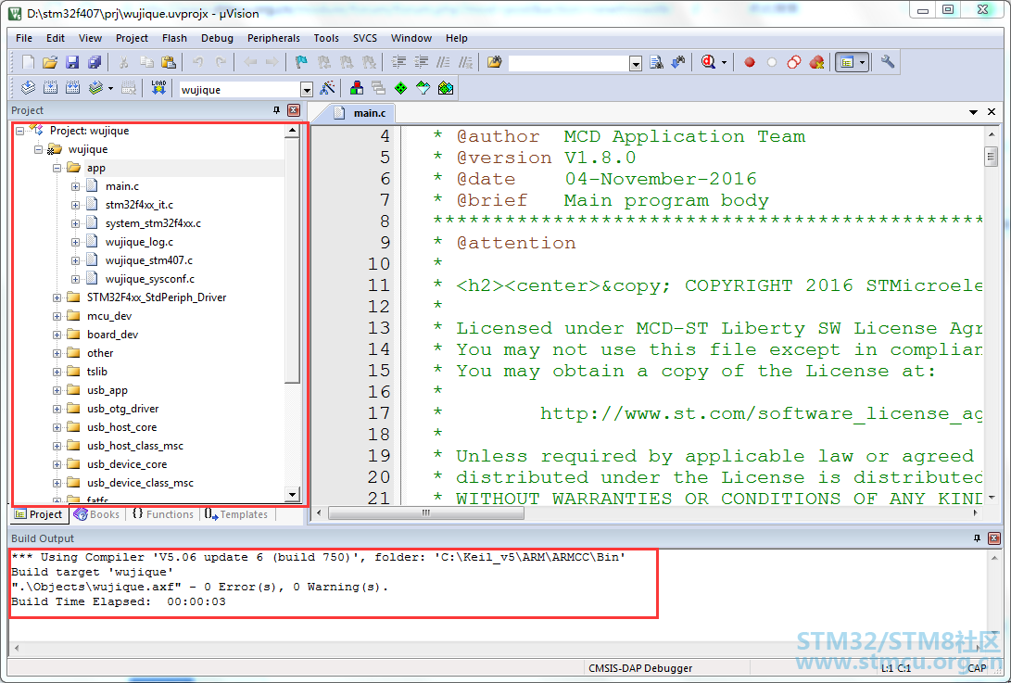Download code to flash with LOAD icon
This screenshot has height=683, width=1011.
158,88
